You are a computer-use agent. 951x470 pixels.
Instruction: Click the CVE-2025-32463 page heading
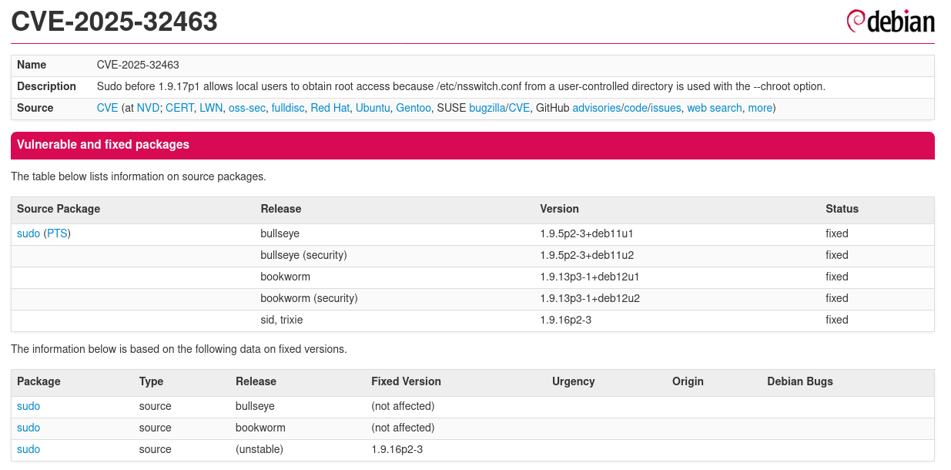pos(114,22)
